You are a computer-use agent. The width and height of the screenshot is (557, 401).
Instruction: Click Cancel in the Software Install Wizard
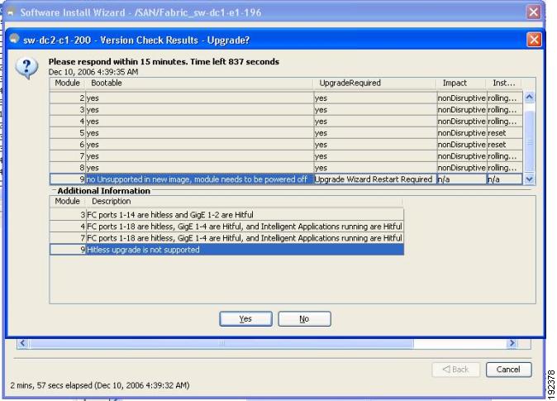point(508,370)
